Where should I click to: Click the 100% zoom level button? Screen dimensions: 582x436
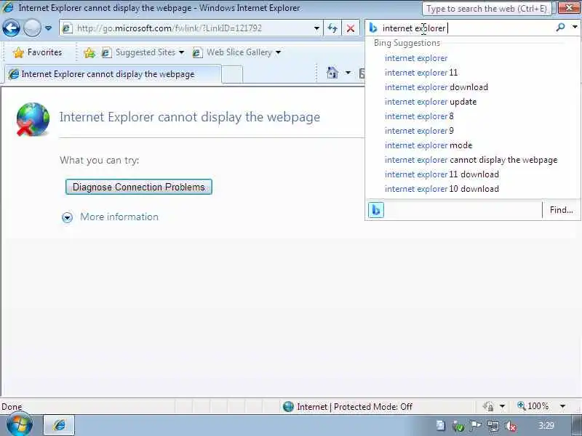point(533,406)
